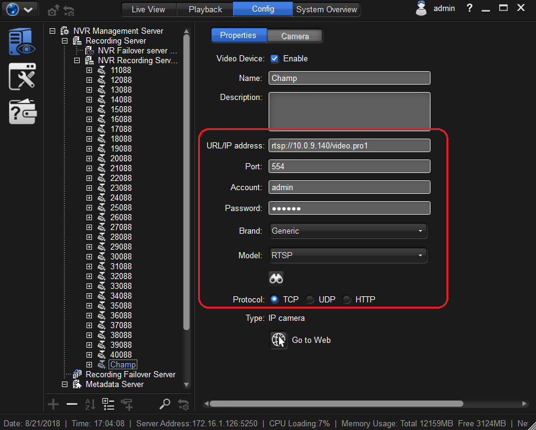Edit the Port field showing 554
Image resolution: width=536 pixels, height=430 pixels.
[349, 166]
